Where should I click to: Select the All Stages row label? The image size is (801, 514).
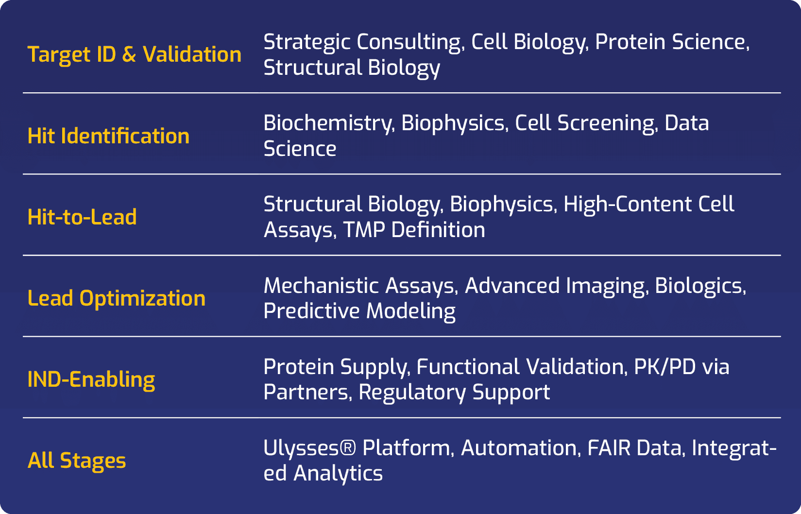coord(77,461)
